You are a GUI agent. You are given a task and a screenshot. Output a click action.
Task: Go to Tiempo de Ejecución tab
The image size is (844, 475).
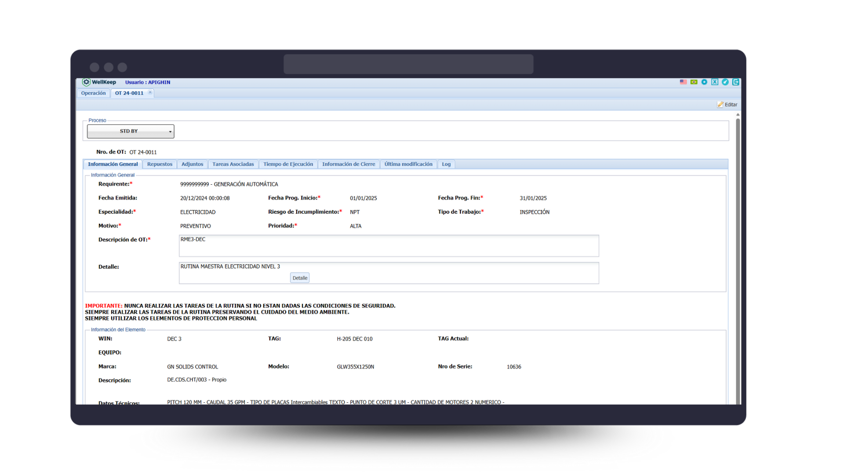click(288, 164)
